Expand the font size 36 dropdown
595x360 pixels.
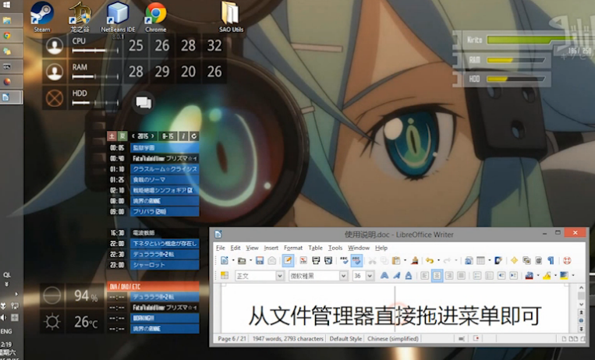pos(370,276)
